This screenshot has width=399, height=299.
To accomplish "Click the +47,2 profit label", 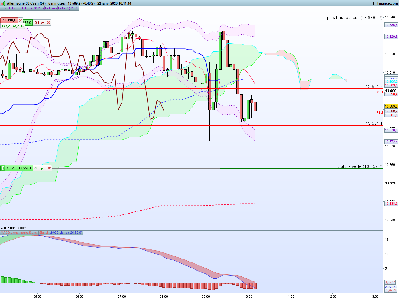I will click(x=6, y=26).
